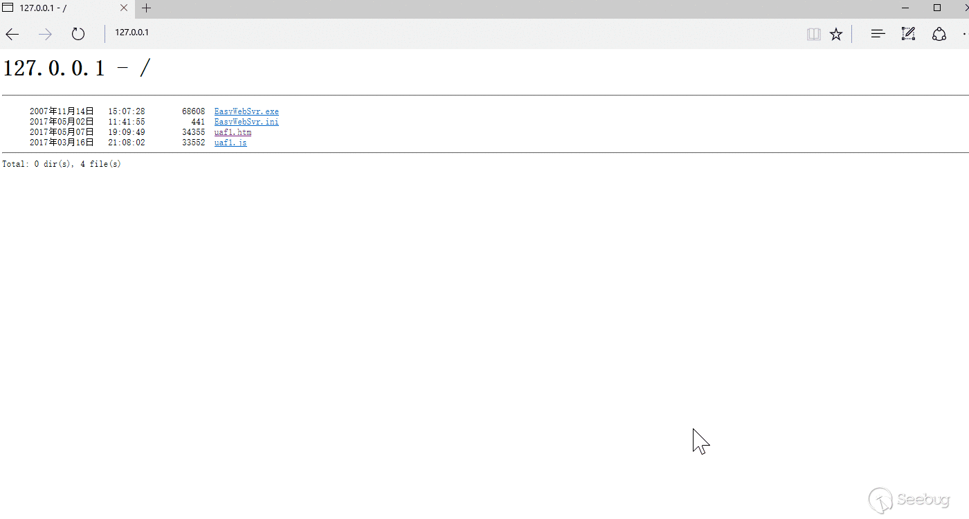Refresh the page with the reload icon

[78, 34]
